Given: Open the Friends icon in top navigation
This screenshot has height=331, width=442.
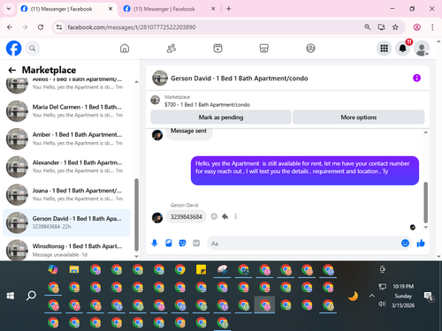Looking at the screenshot, I should click(171, 49).
